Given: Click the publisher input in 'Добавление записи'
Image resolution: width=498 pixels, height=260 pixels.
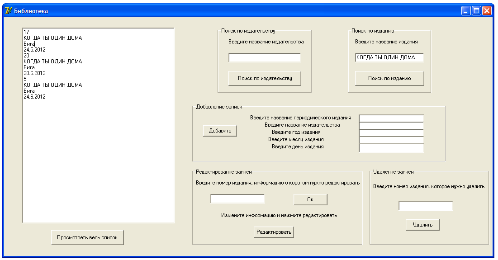Looking at the screenshot, I should pos(391,125).
